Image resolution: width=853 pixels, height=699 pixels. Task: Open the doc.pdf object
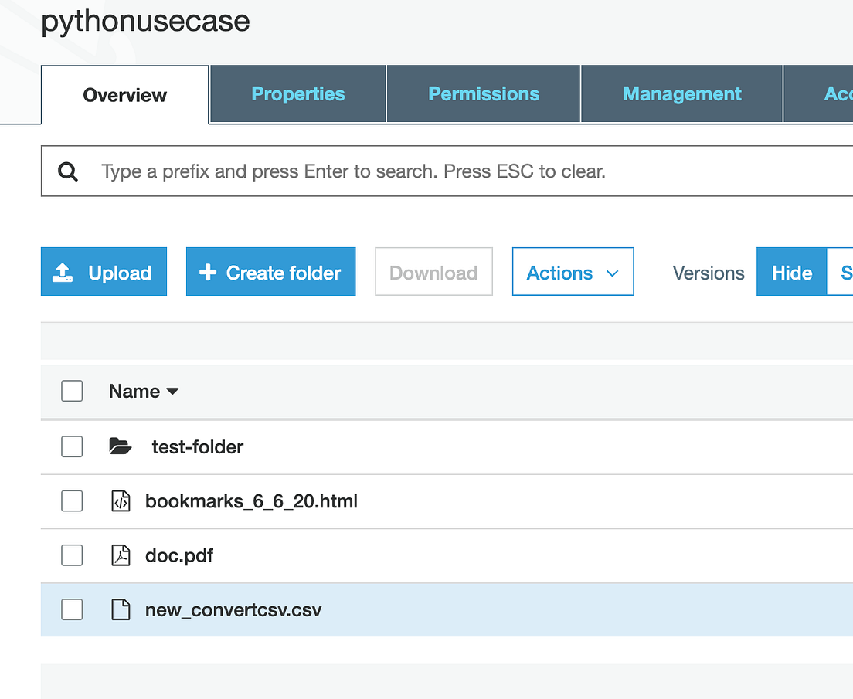pyautogui.click(x=179, y=555)
